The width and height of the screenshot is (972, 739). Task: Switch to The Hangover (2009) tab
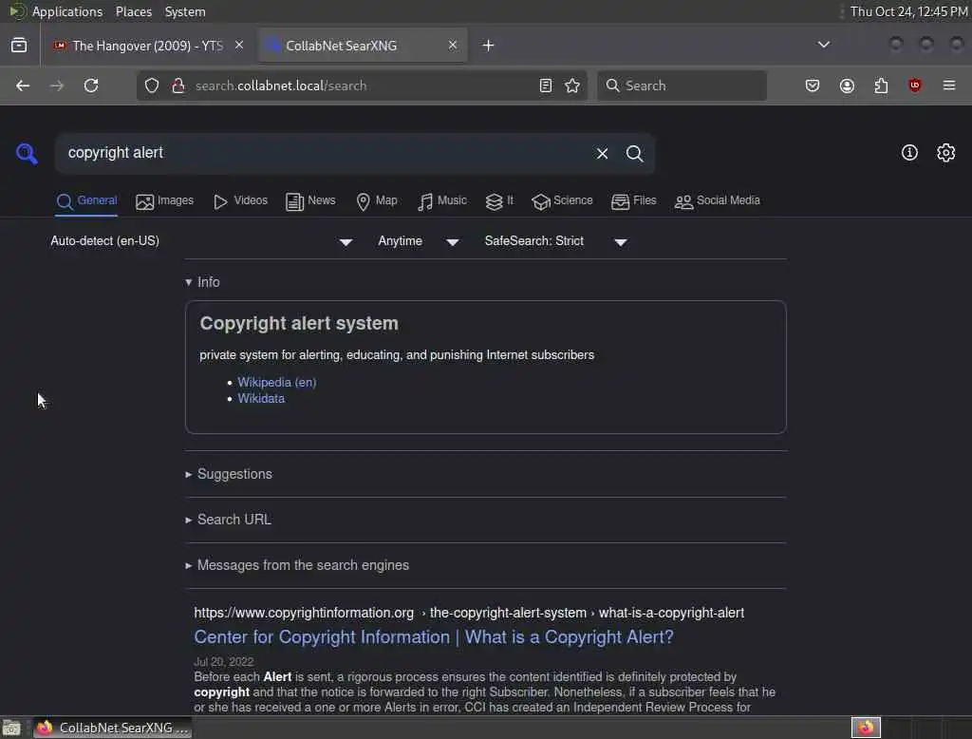pyautogui.click(x=147, y=46)
